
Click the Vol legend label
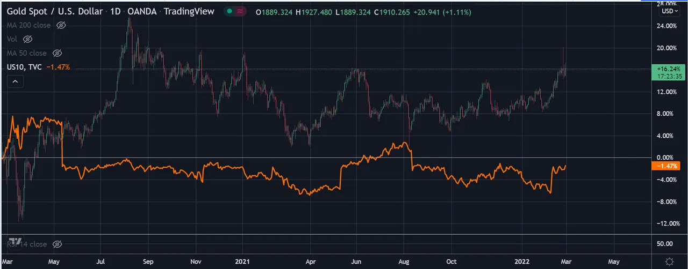(12, 39)
